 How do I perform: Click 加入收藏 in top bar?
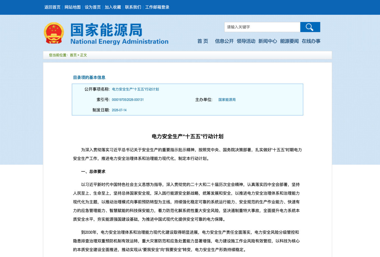pyautogui.click(x=113, y=7)
